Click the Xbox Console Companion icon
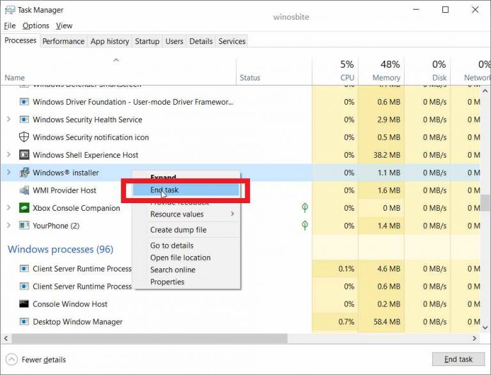 (x=24, y=208)
